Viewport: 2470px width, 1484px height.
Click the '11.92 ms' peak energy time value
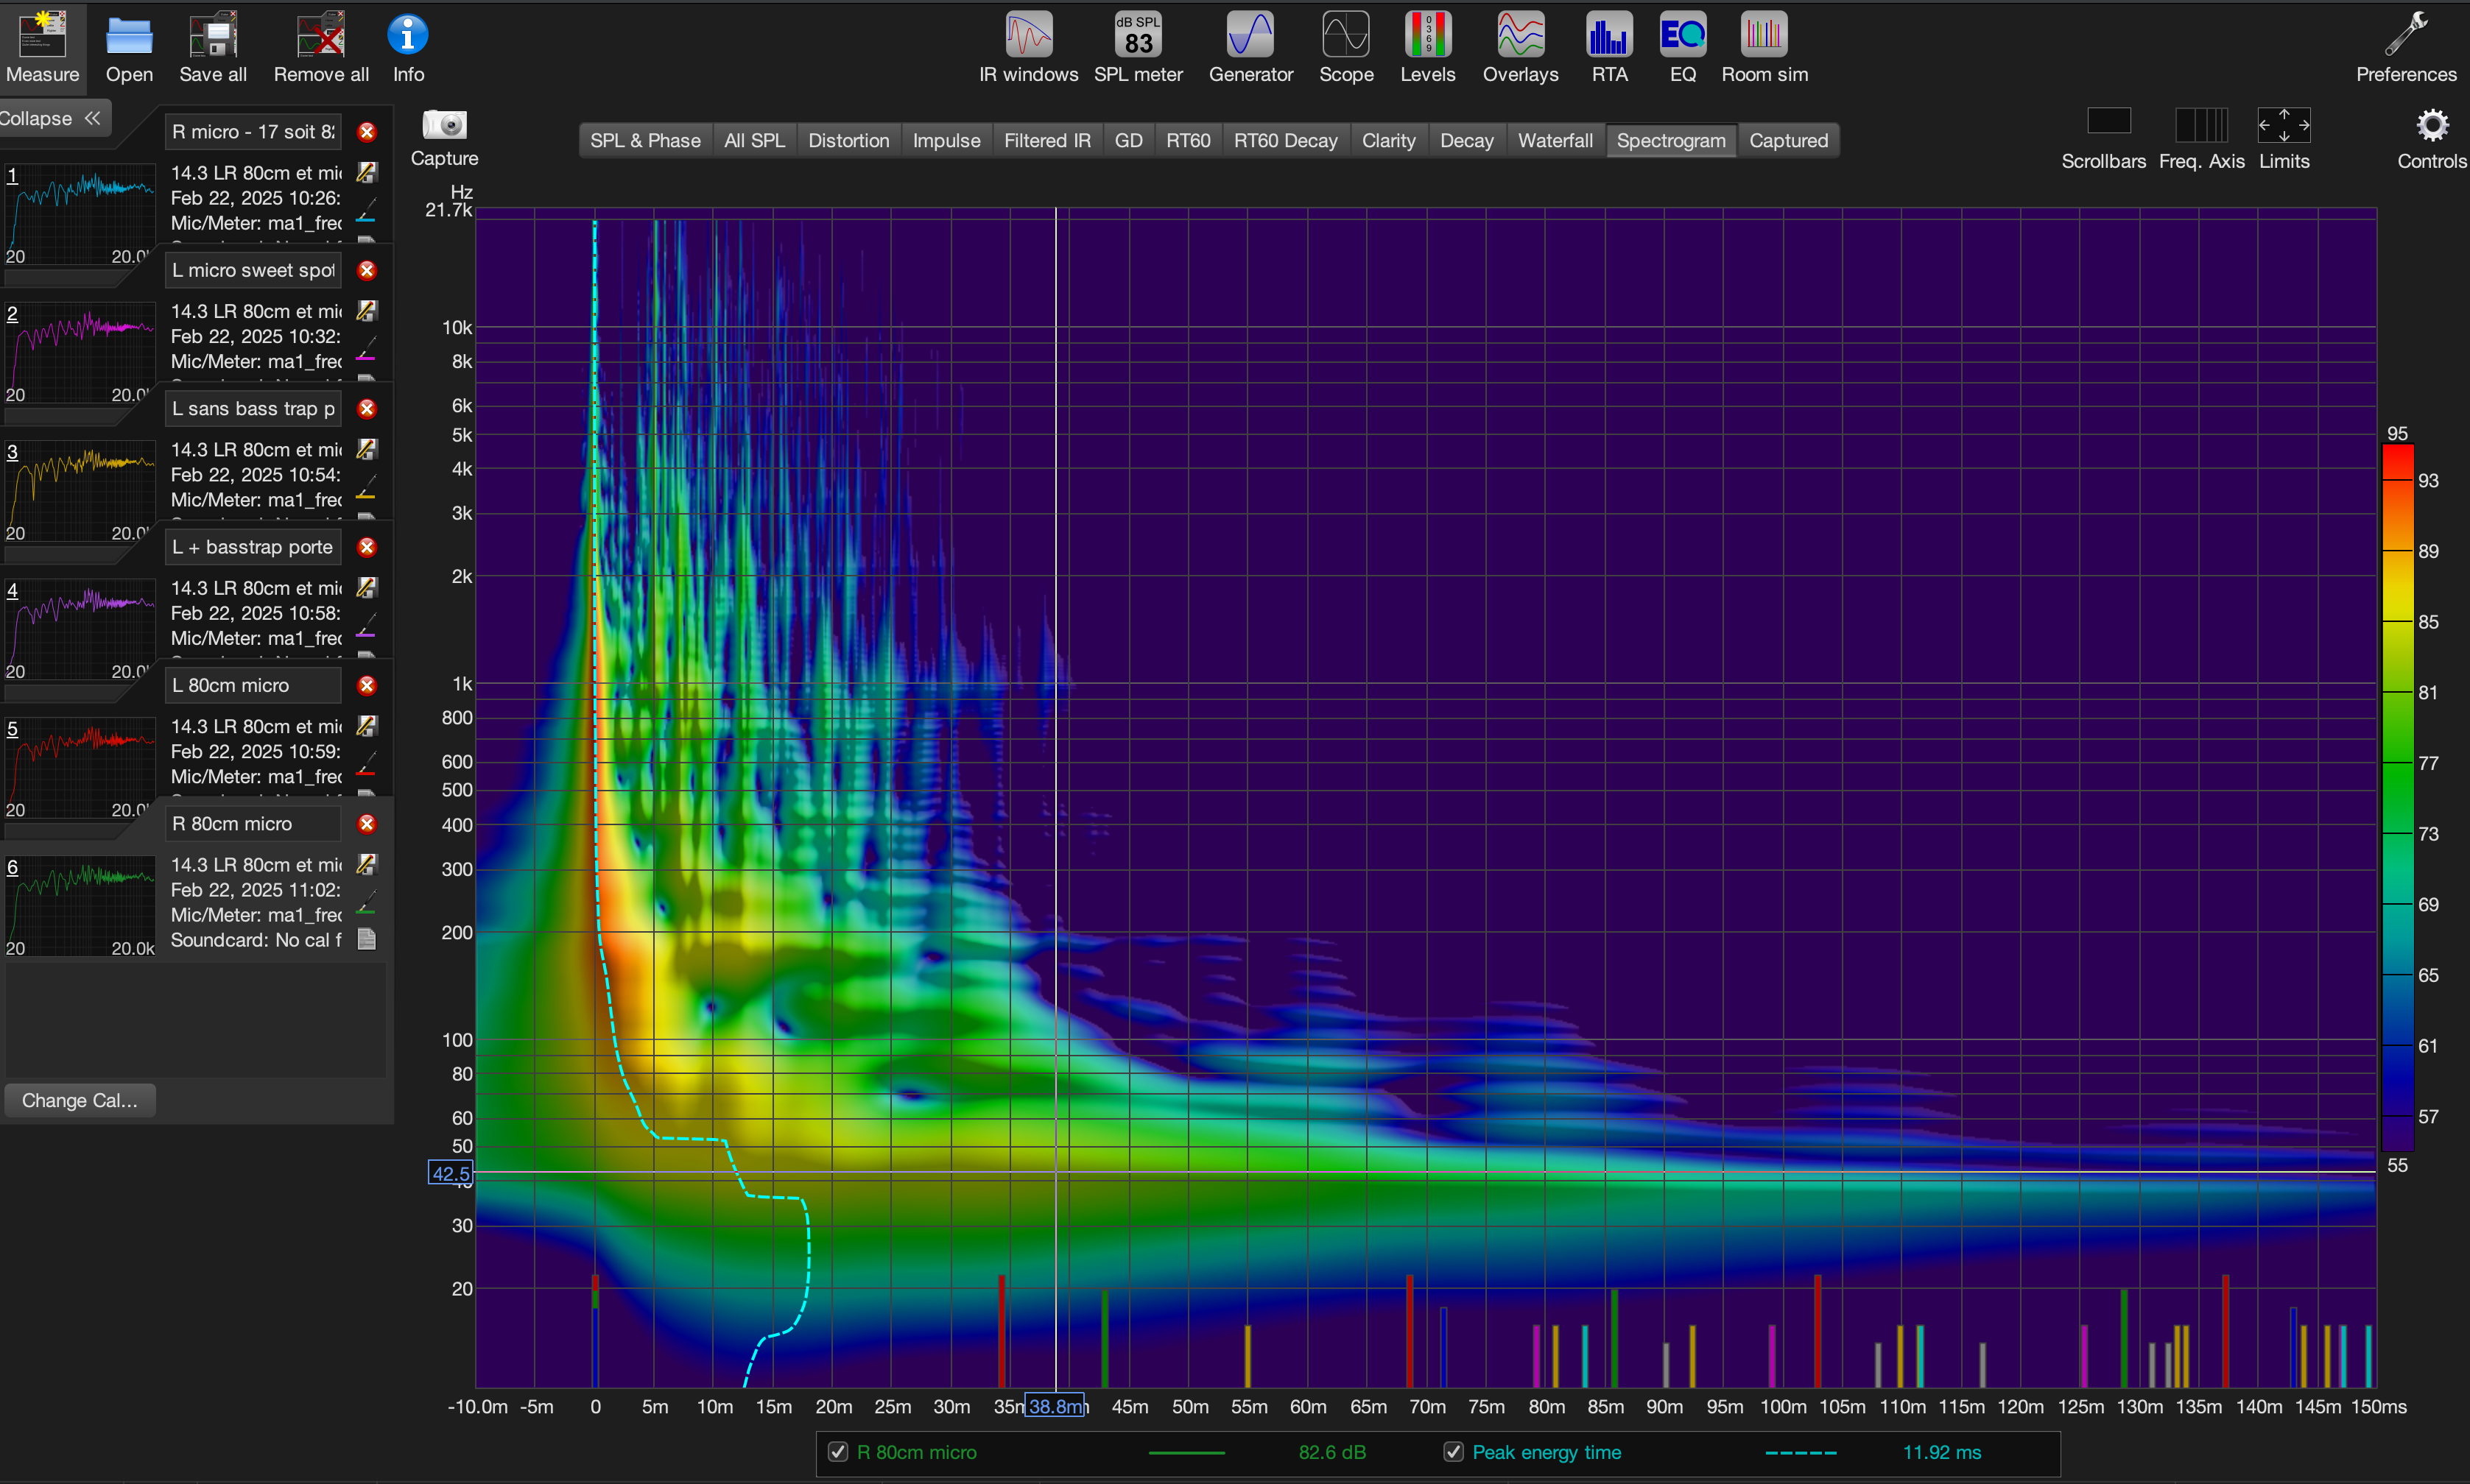click(1941, 1452)
